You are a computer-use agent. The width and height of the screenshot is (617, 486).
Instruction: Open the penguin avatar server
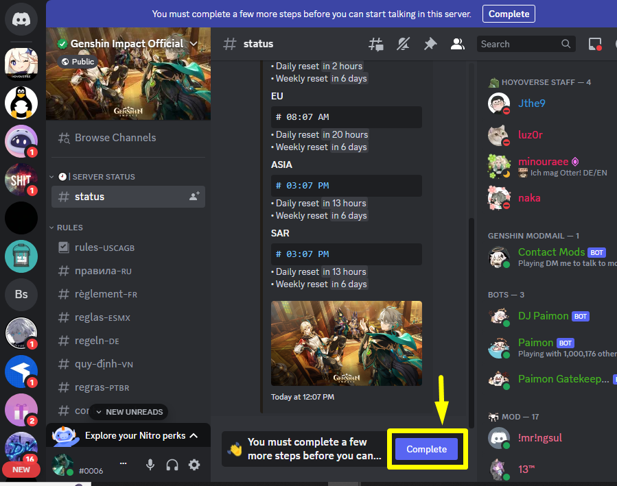pos(21,103)
